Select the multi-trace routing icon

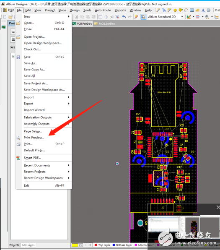coord(169,10)
